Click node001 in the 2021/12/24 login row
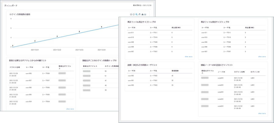Image resolution: width=274 pixels, height=123 pixels. [x=221, y=92]
